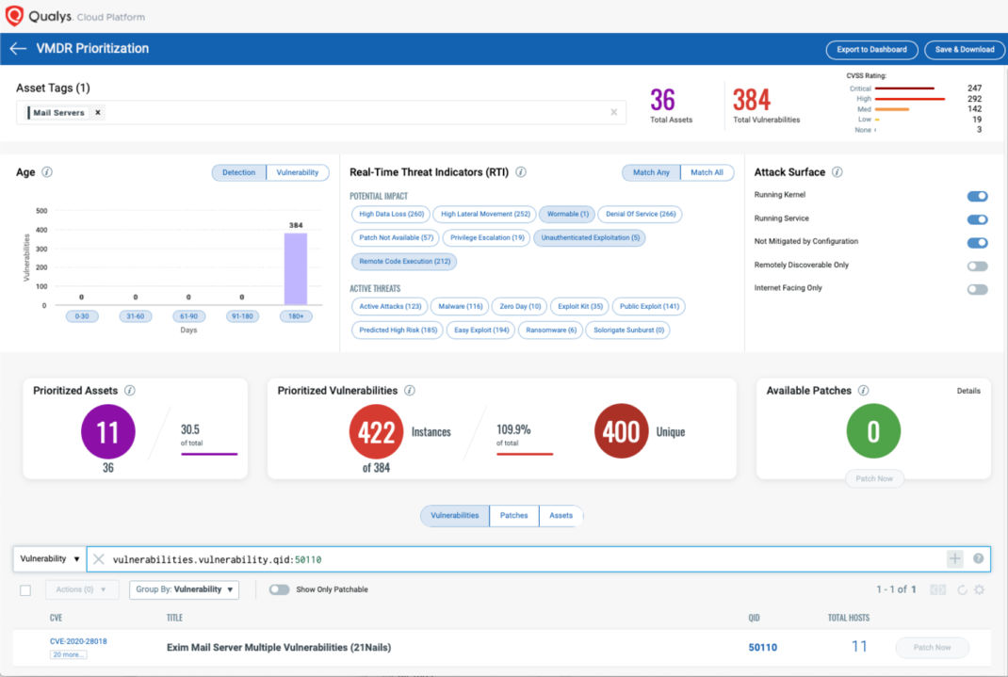Select the 31-60 days age range
This screenshot has width=1008, height=677.
pos(135,316)
